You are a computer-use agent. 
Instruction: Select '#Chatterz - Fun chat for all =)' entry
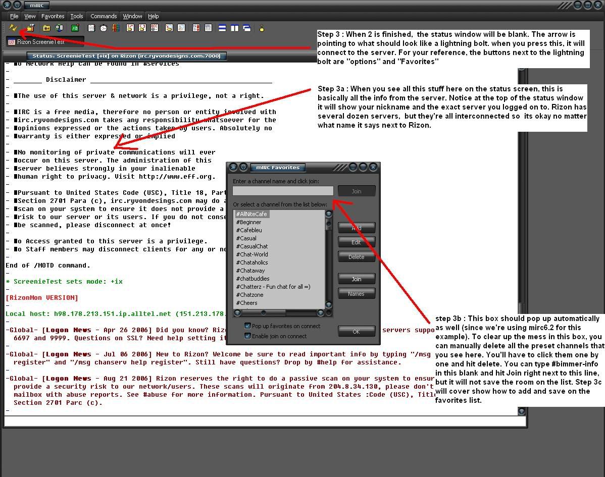click(273, 287)
